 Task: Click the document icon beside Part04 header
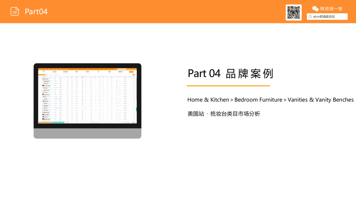[x=15, y=11]
